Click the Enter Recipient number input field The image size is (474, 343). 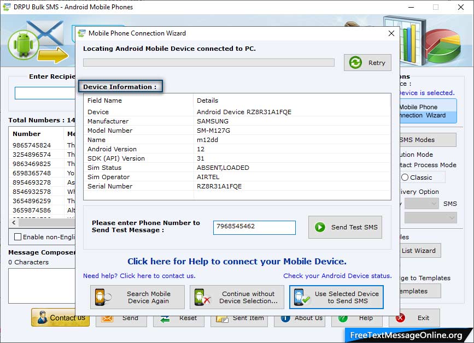pyautogui.click(x=45, y=93)
